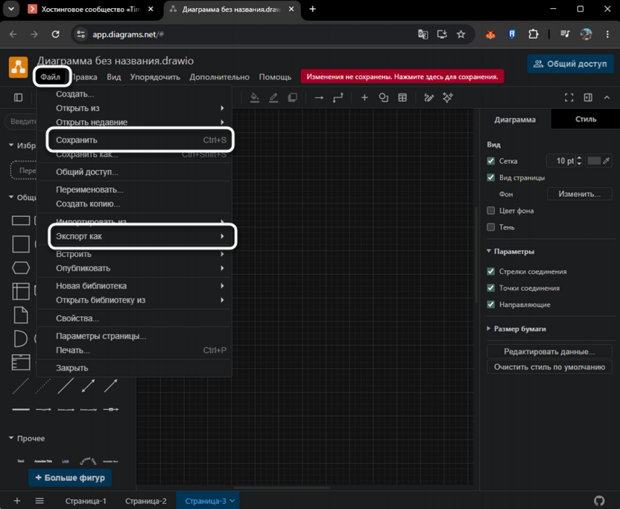Disable the Сетка grid checkbox
The height and width of the screenshot is (509, 620).
tap(490, 161)
